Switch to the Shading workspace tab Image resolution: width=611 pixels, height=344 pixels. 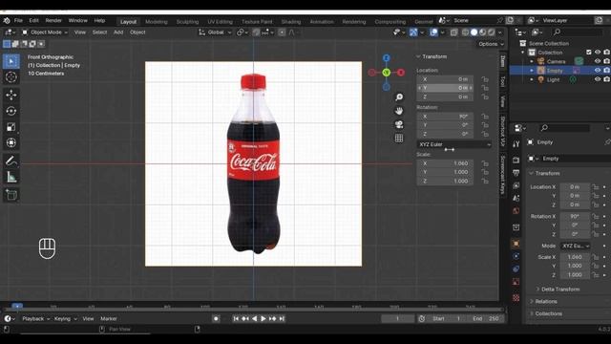(x=291, y=21)
